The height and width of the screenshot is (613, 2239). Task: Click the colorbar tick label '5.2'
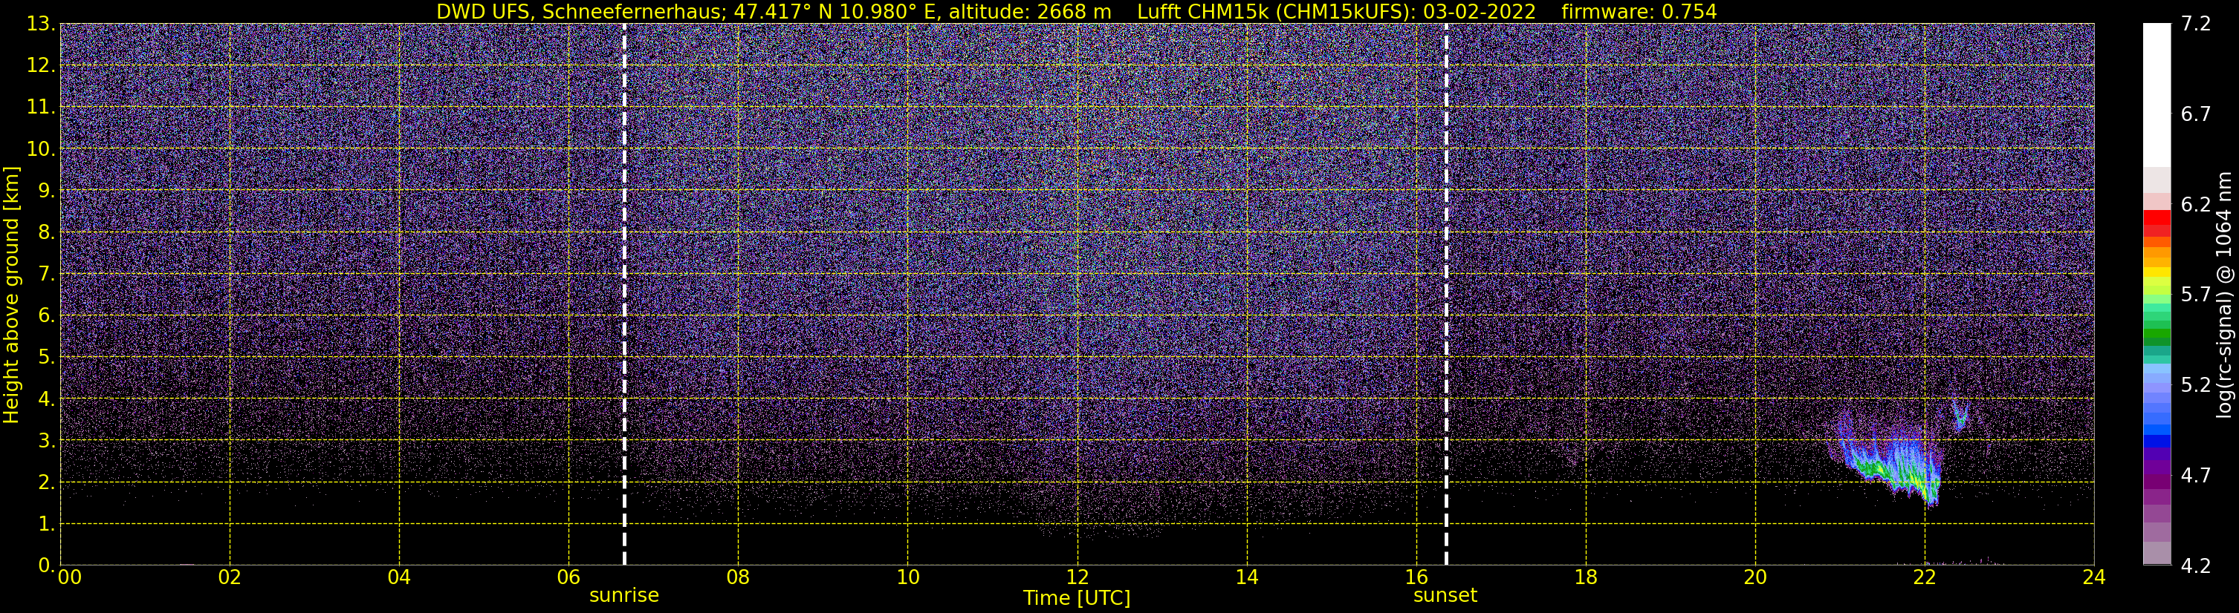(x=2196, y=385)
